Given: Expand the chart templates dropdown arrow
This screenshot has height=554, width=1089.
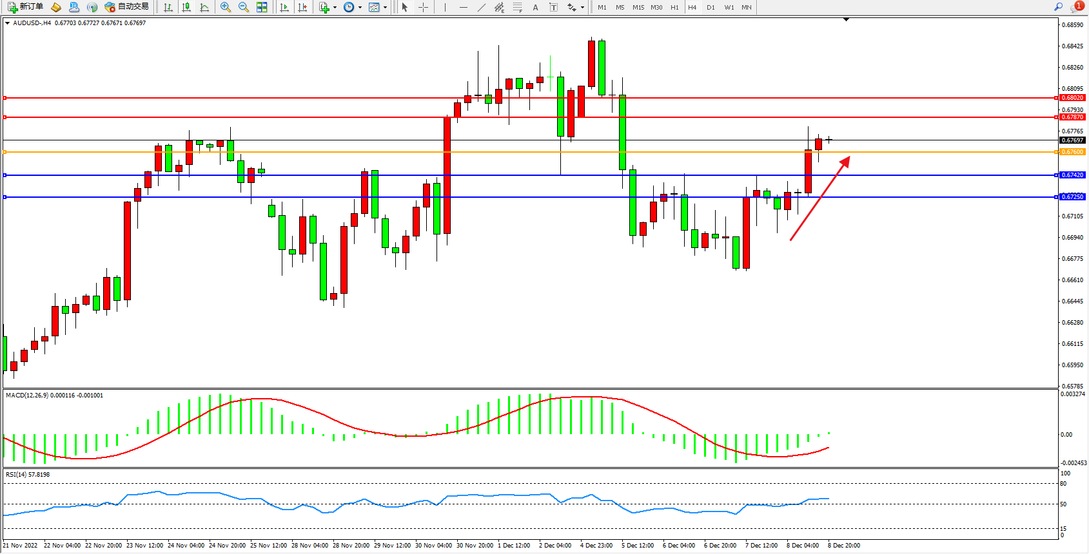Looking at the screenshot, I should coord(385,8).
